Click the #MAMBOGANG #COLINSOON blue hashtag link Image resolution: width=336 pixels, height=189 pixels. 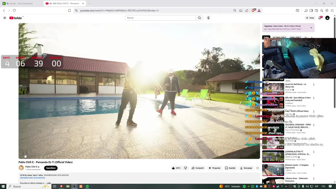(33, 178)
